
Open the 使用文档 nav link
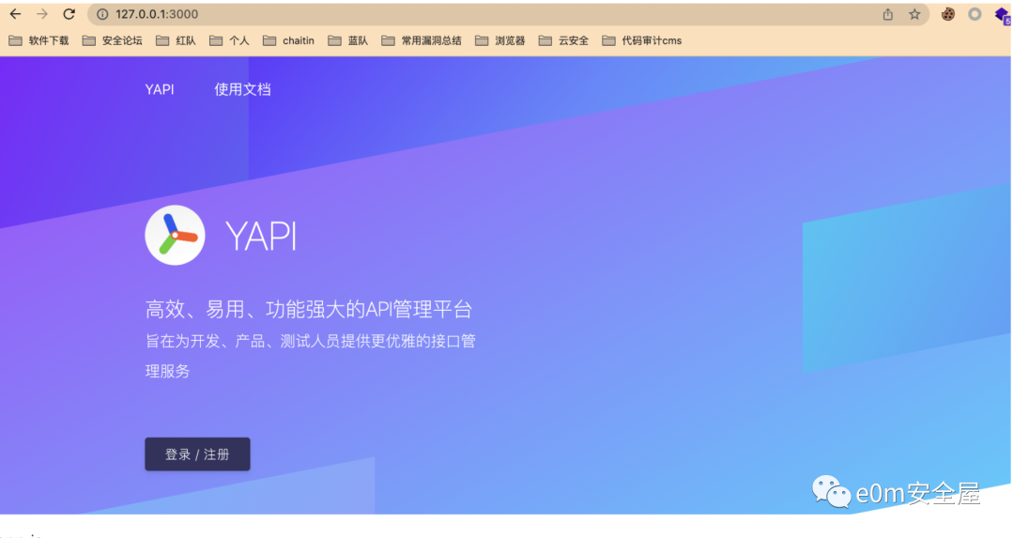point(242,90)
